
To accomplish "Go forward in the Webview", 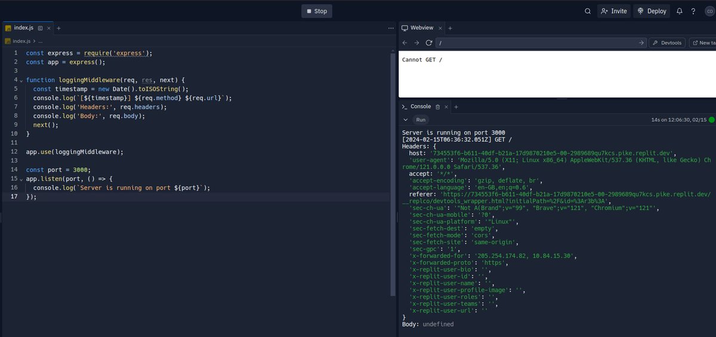I will click(x=417, y=43).
